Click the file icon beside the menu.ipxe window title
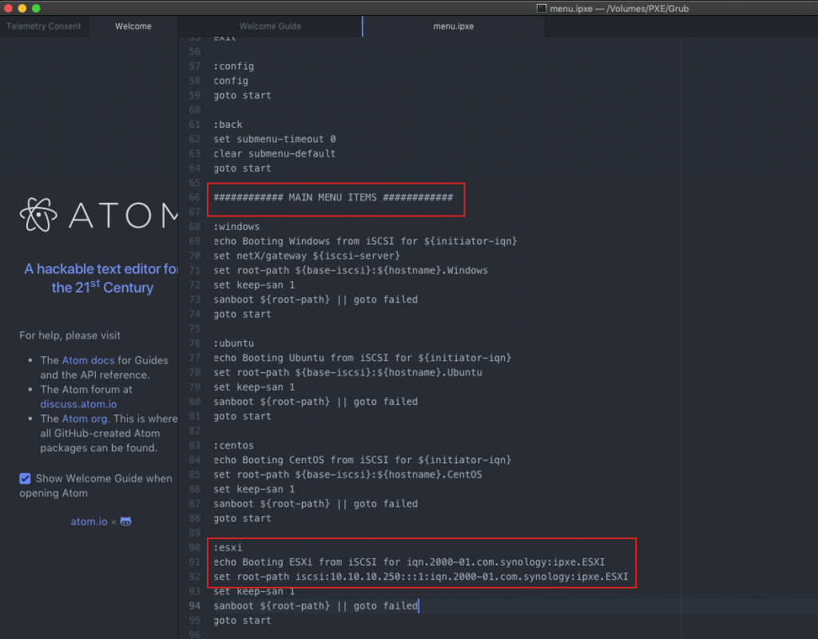Viewport: 818px width, 639px height. pyautogui.click(x=542, y=8)
